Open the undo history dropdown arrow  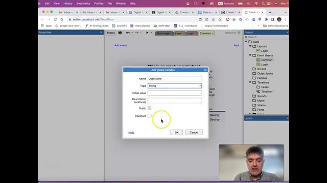pos(132,33)
